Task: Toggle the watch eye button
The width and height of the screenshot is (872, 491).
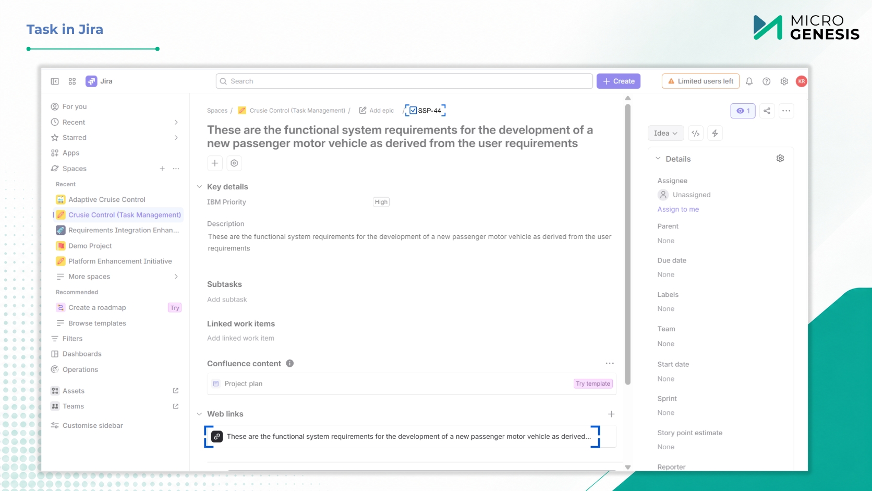Action: point(743,111)
